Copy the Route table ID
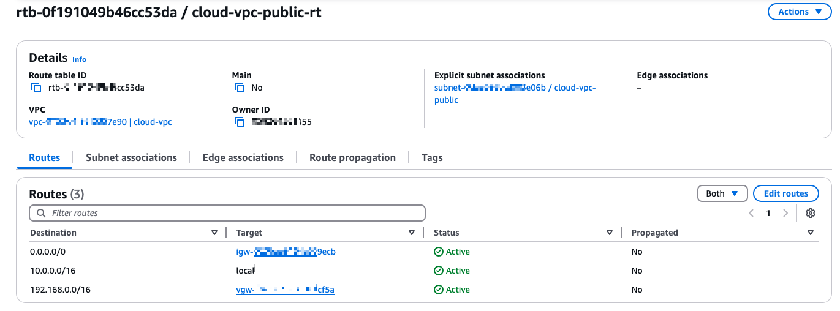This screenshot has width=840, height=311. tap(36, 88)
